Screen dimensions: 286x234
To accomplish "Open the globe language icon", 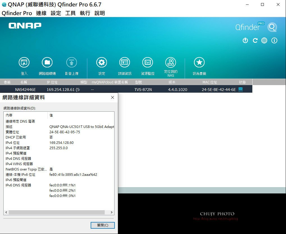I will pyautogui.click(x=264, y=40).
